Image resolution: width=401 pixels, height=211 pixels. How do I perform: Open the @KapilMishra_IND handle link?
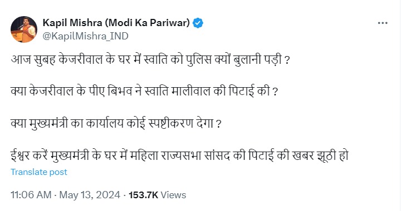[x=85, y=36]
